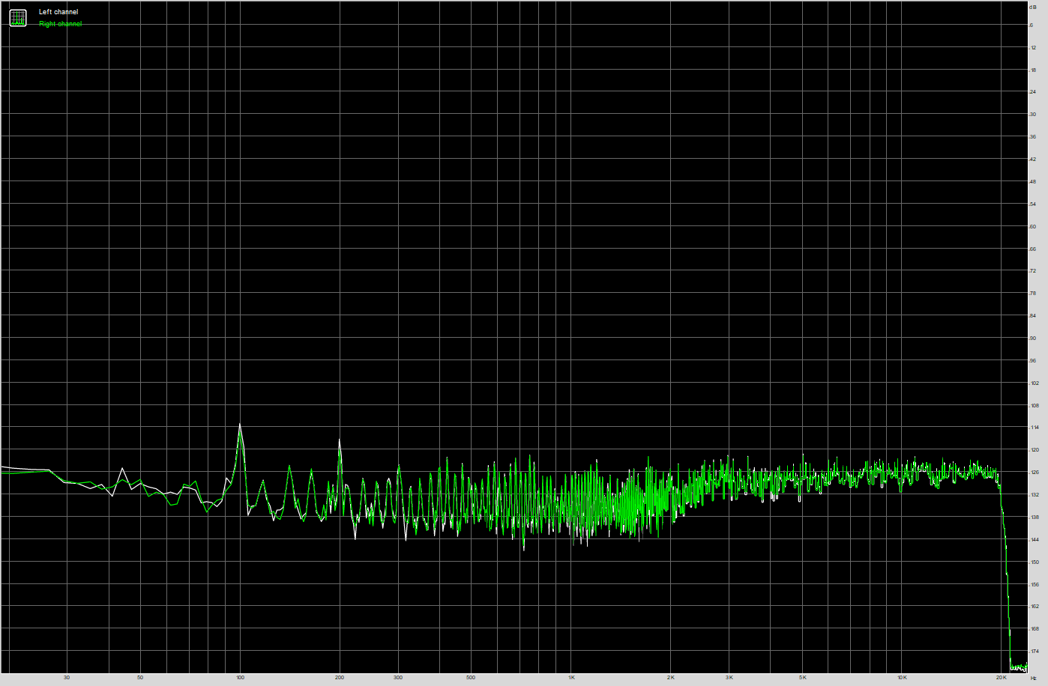This screenshot has height=686, width=1048.
Task: Click the spectrum graph icon in the legend
Action: point(18,18)
